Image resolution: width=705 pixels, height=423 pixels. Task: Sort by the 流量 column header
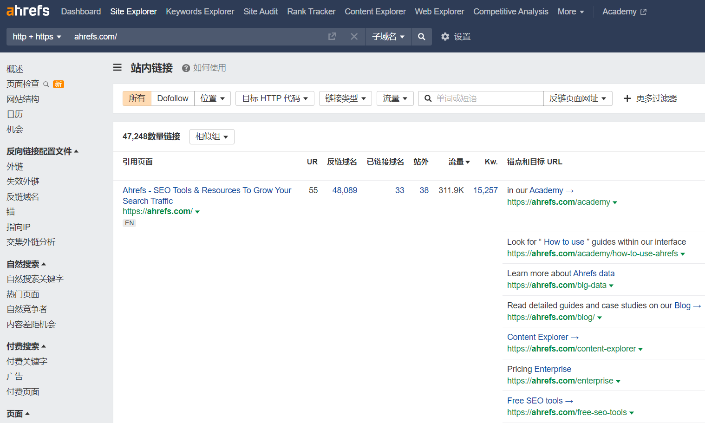[x=459, y=162]
